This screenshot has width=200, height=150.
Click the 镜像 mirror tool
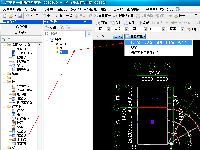129,23
